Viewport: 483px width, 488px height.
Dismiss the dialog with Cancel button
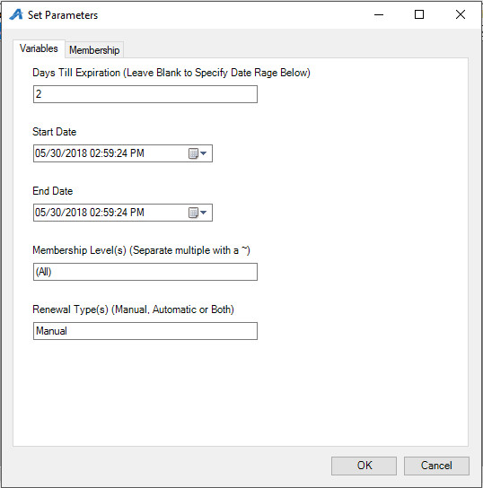pos(436,466)
